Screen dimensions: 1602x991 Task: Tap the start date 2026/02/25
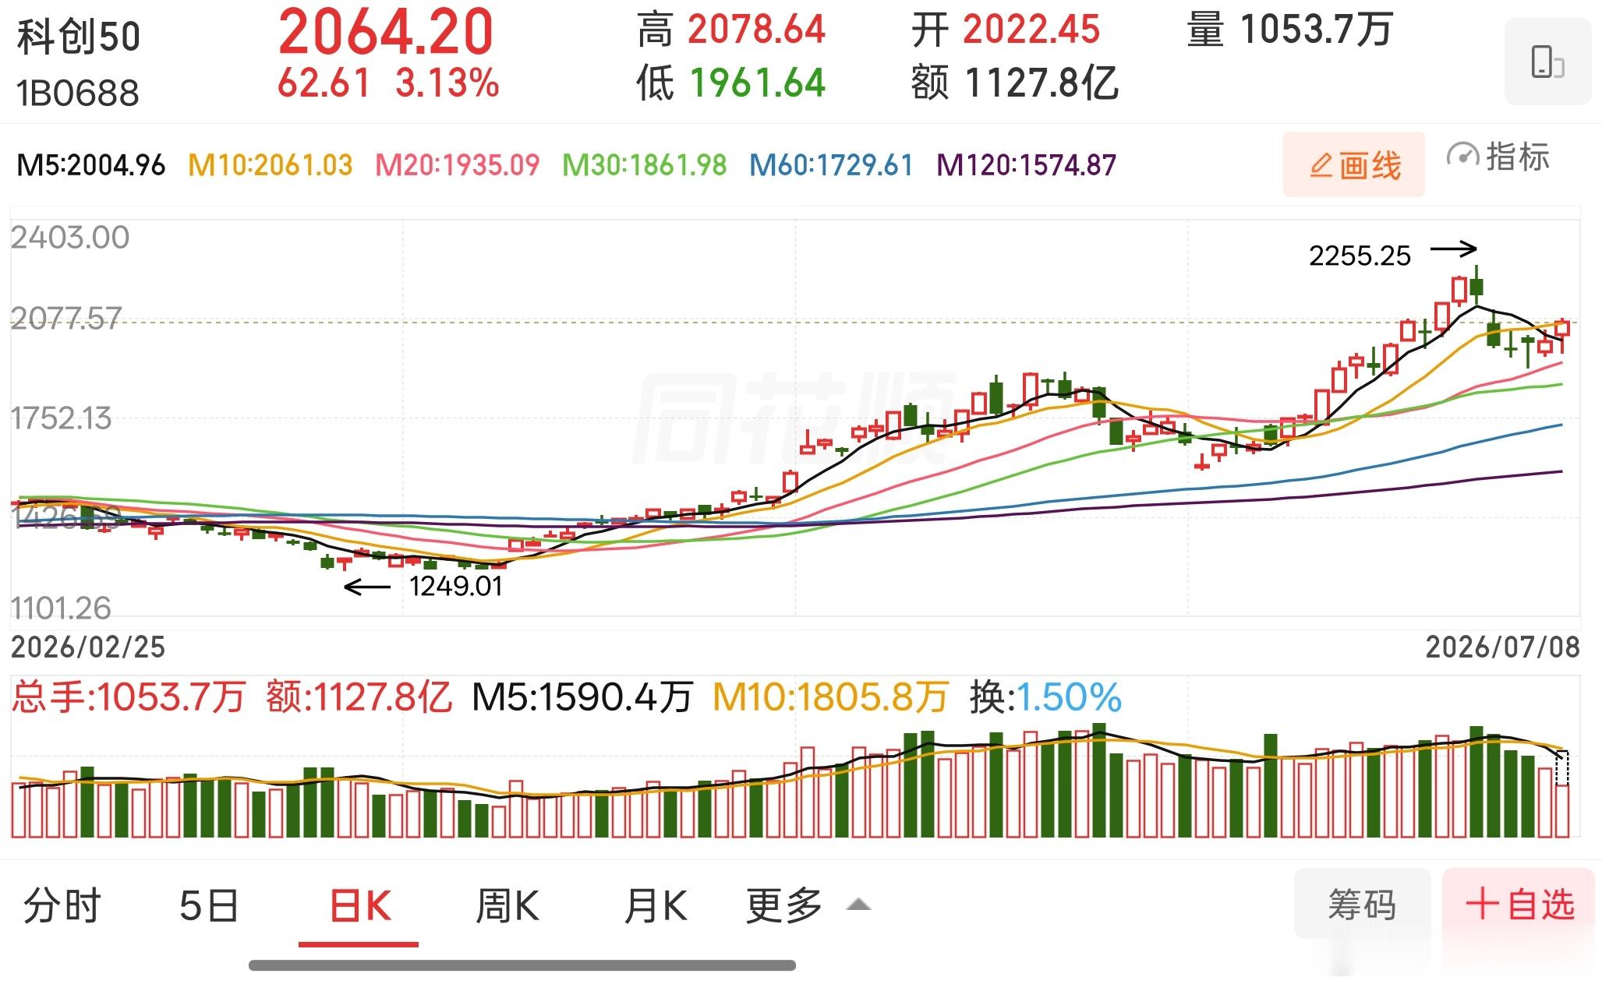point(88,647)
